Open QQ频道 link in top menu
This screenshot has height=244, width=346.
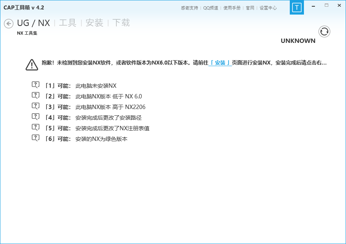click(x=210, y=8)
